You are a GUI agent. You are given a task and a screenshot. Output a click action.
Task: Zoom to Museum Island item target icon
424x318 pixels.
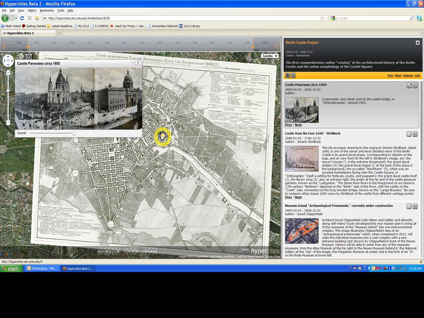coord(415,206)
